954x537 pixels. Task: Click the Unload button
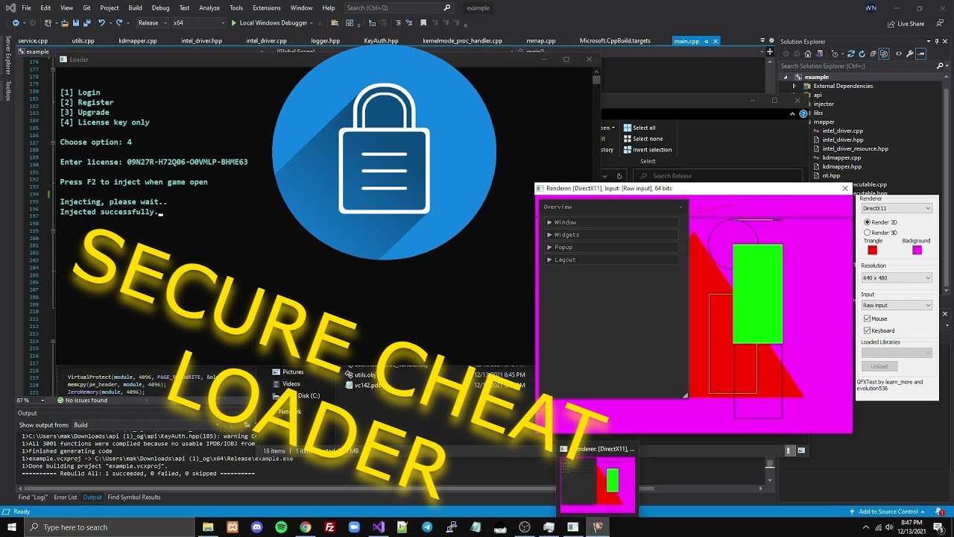879,366
